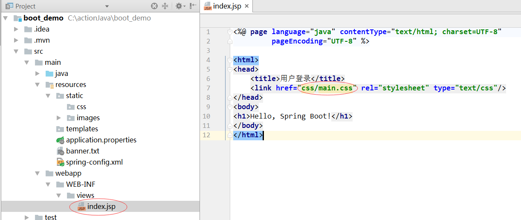
Task: Click the Hello, Spring Boot! heading text
Action: pos(291,116)
